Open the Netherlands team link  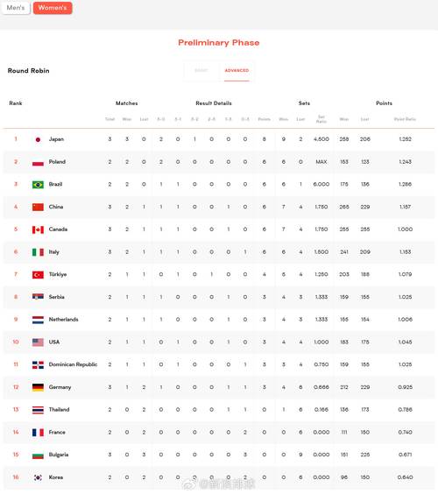pyautogui.click(x=63, y=320)
